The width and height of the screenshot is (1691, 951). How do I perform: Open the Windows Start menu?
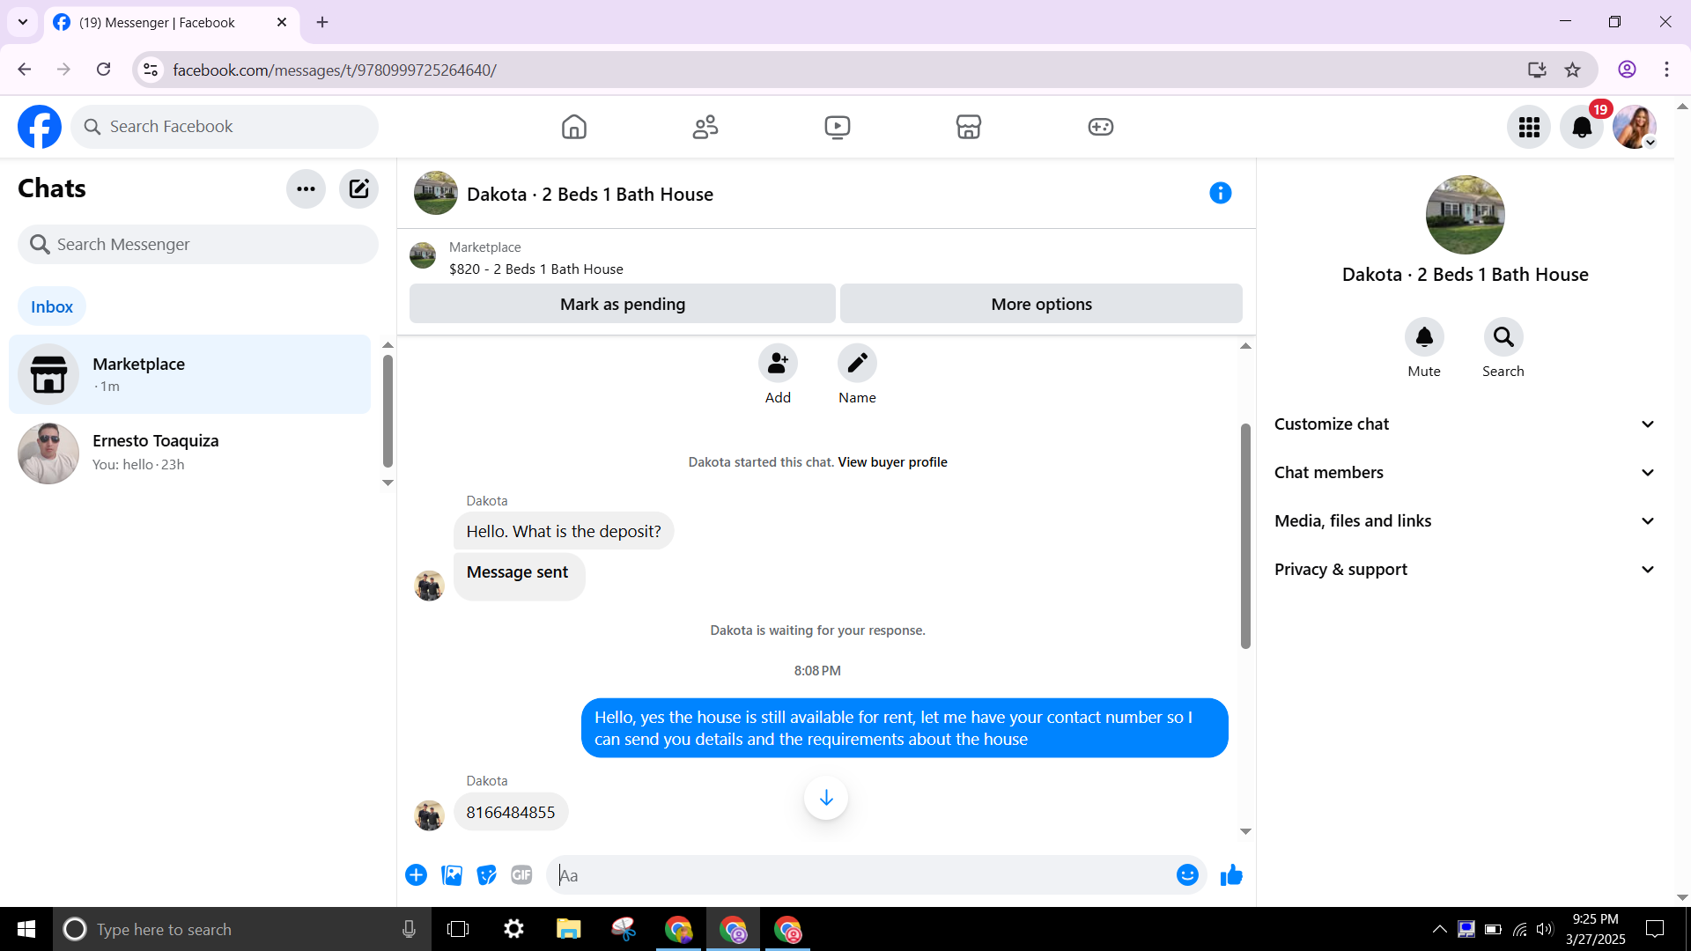pyautogui.click(x=26, y=929)
